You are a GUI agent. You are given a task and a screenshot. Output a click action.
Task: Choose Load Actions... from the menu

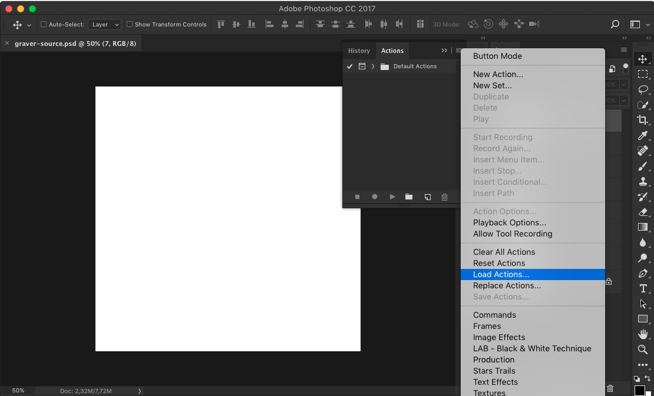click(x=501, y=274)
